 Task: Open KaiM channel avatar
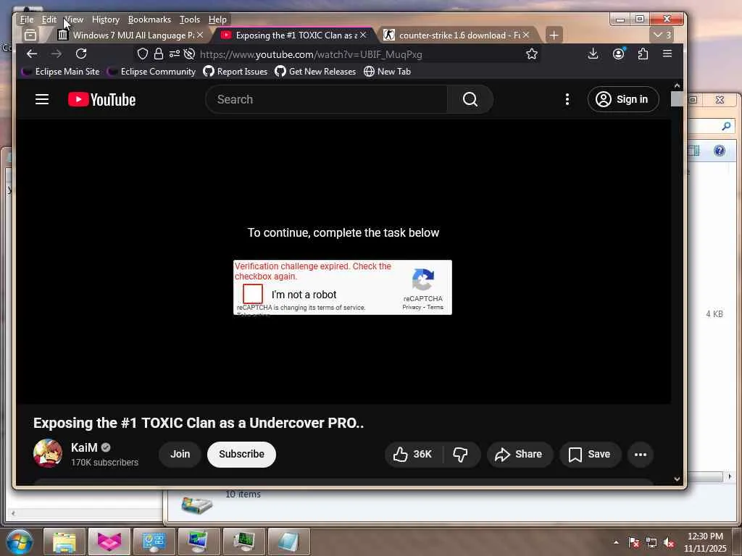point(48,453)
